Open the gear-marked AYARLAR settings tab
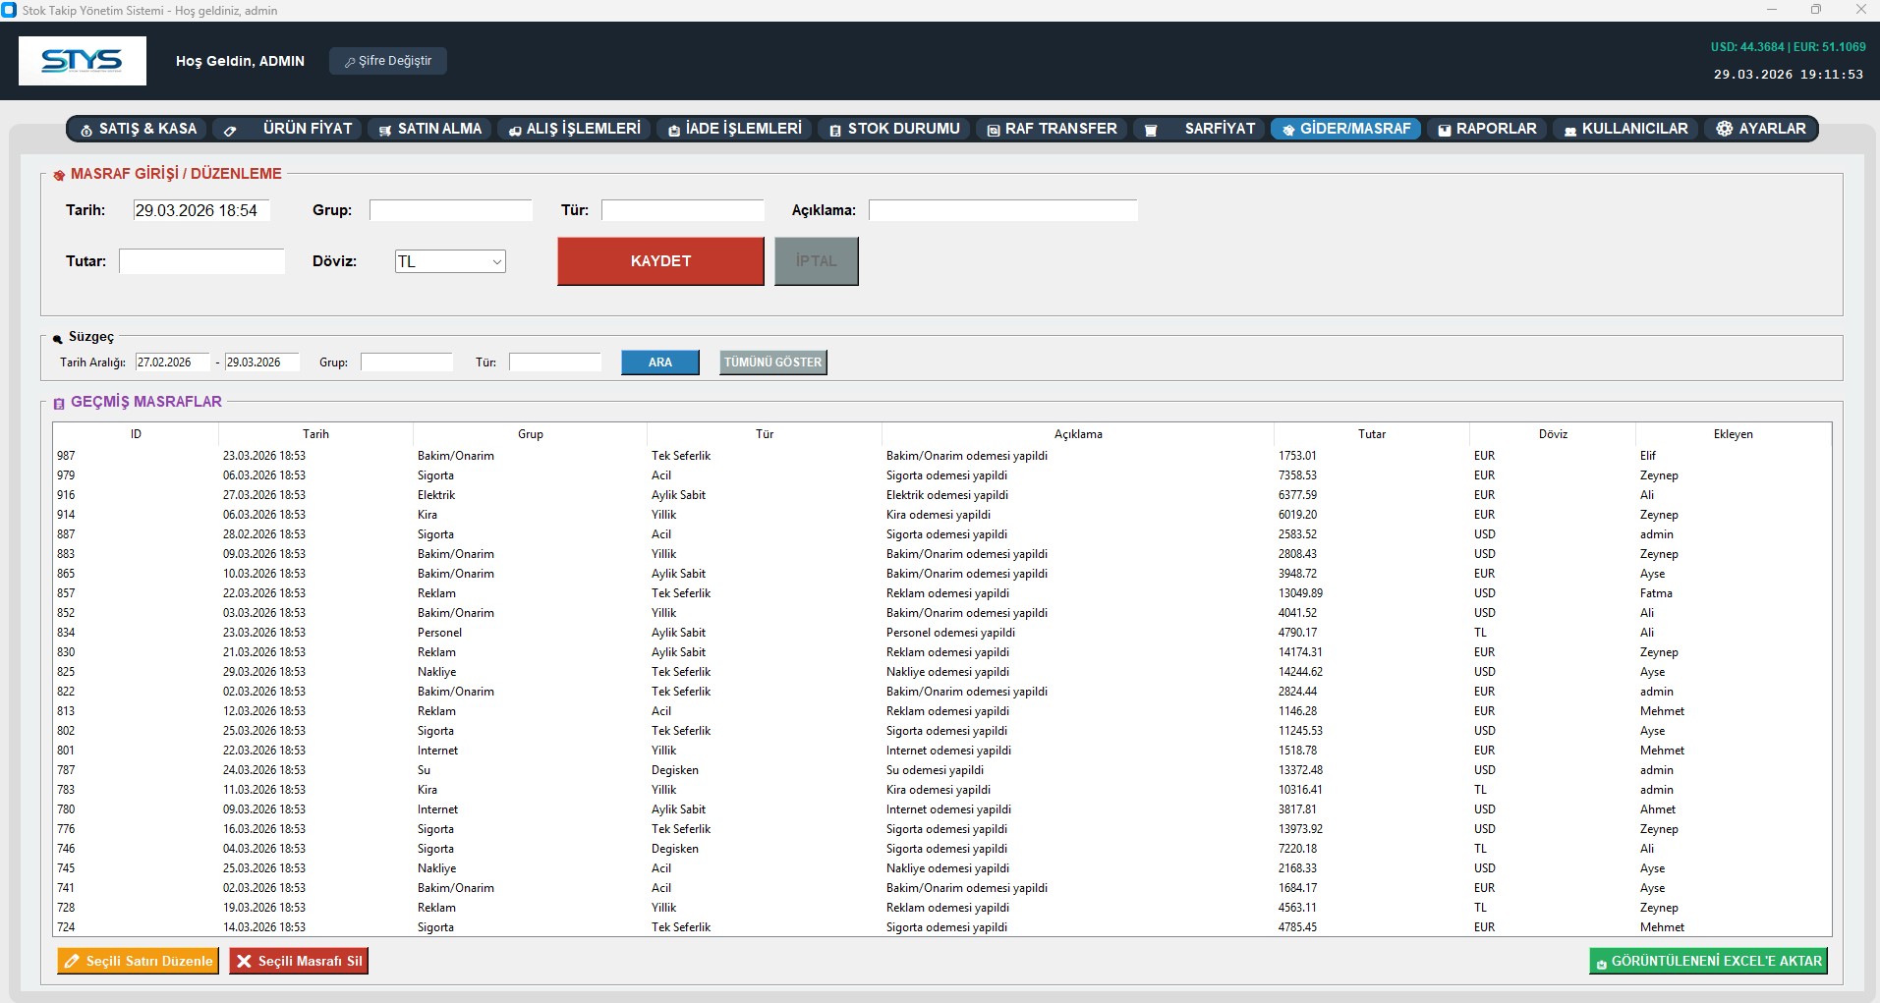 [1761, 129]
